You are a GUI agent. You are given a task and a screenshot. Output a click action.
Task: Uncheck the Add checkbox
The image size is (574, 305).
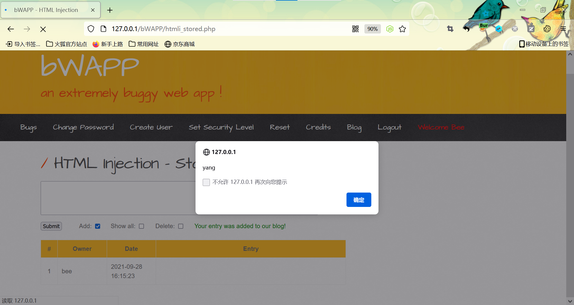pos(97,226)
